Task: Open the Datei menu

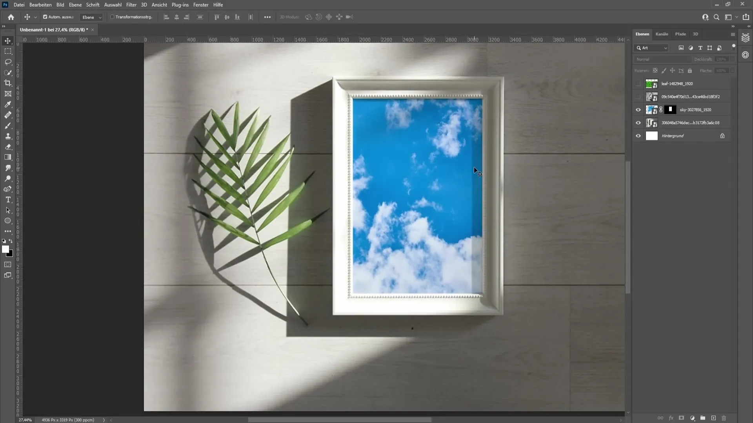Action: click(x=19, y=5)
